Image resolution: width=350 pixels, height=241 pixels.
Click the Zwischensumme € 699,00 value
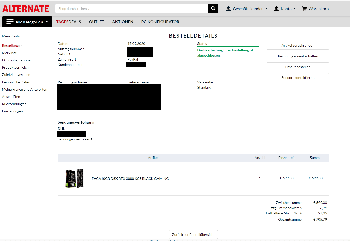[x=320, y=203]
